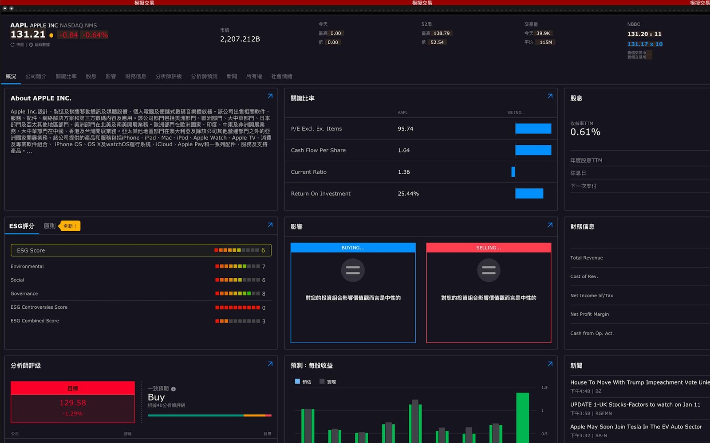Click the neutral equals icon in SELLING card
Image resolution: width=710 pixels, height=443 pixels.
point(489,270)
